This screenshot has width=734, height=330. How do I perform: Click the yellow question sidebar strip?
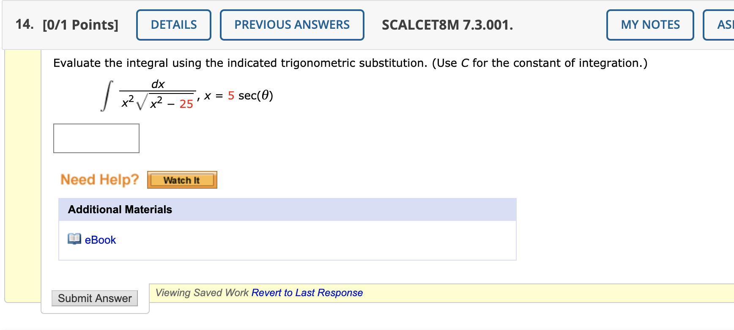[23, 169]
